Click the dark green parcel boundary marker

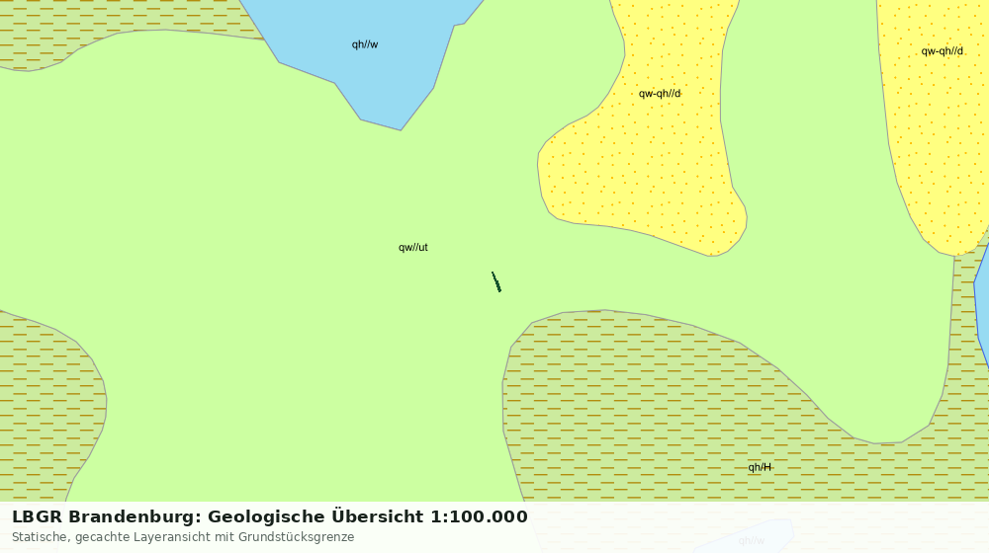coord(496,282)
